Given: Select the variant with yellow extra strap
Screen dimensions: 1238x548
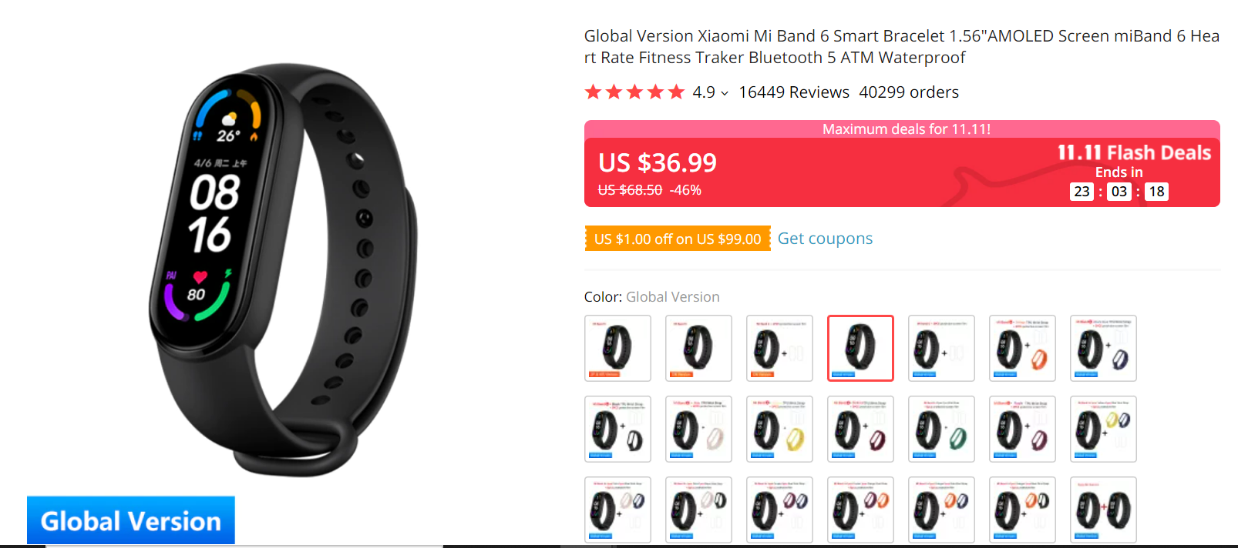Looking at the screenshot, I should tap(779, 429).
